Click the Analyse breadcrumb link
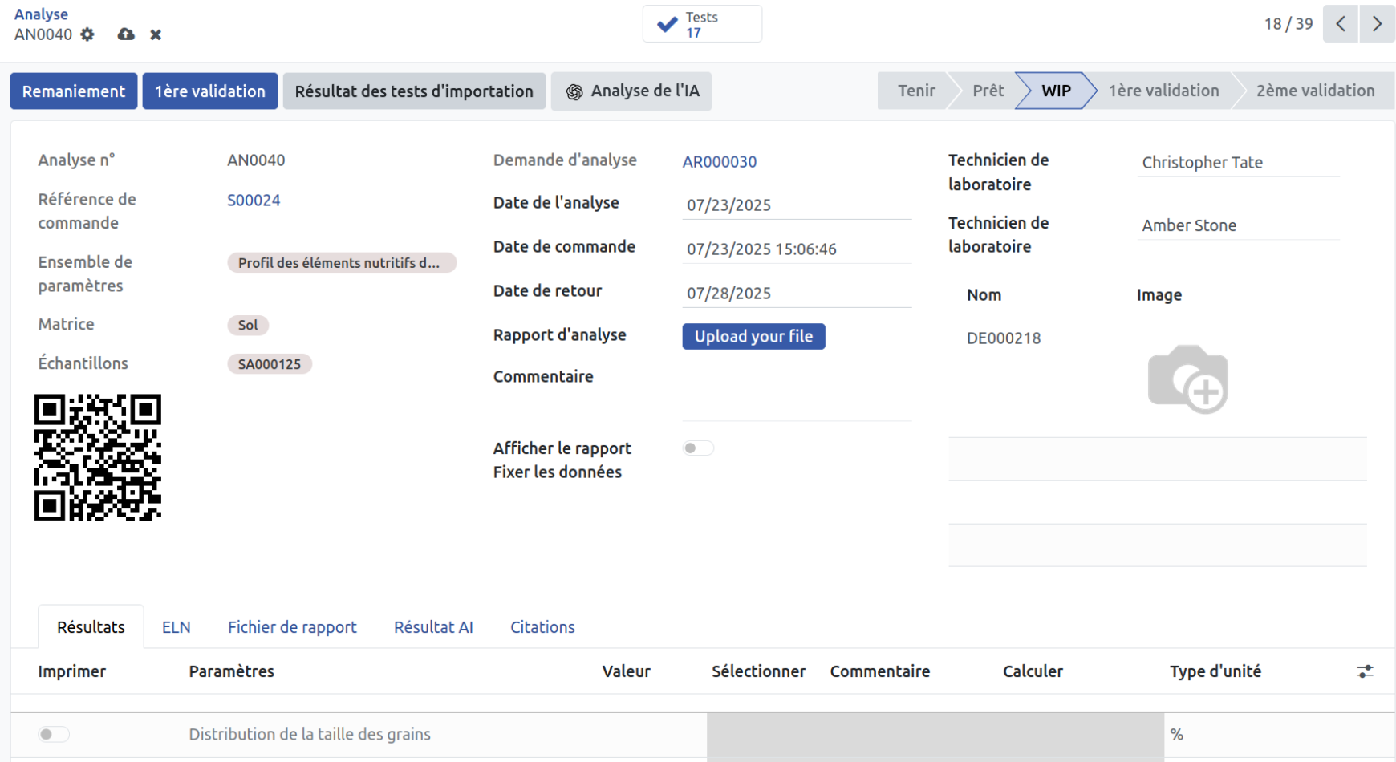This screenshot has width=1396, height=762. (x=41, y=14)
